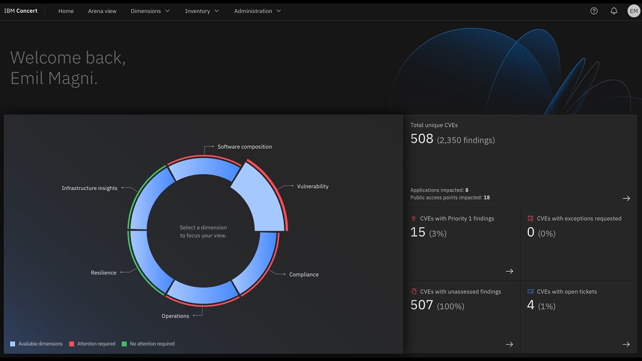This screenshot has height=361, width=642.
Task: Click the 4 (1%) open tickets value
Action: (x=541, y=305)
